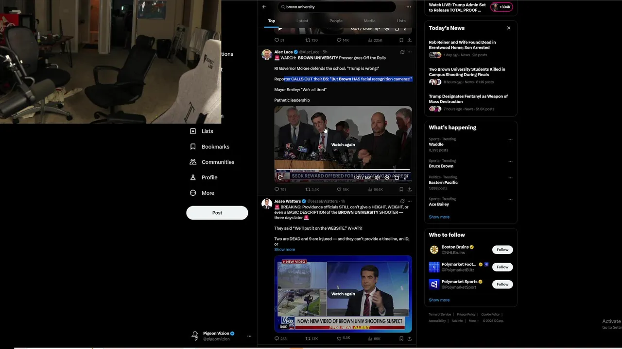The image size is (622, 349).
Task: Open Trump Designates Fentanyl news story
Action: pyautogui.click(x=470, y=103)
